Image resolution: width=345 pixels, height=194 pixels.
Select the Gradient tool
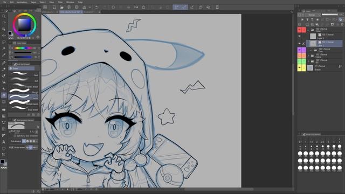[4, 116]
